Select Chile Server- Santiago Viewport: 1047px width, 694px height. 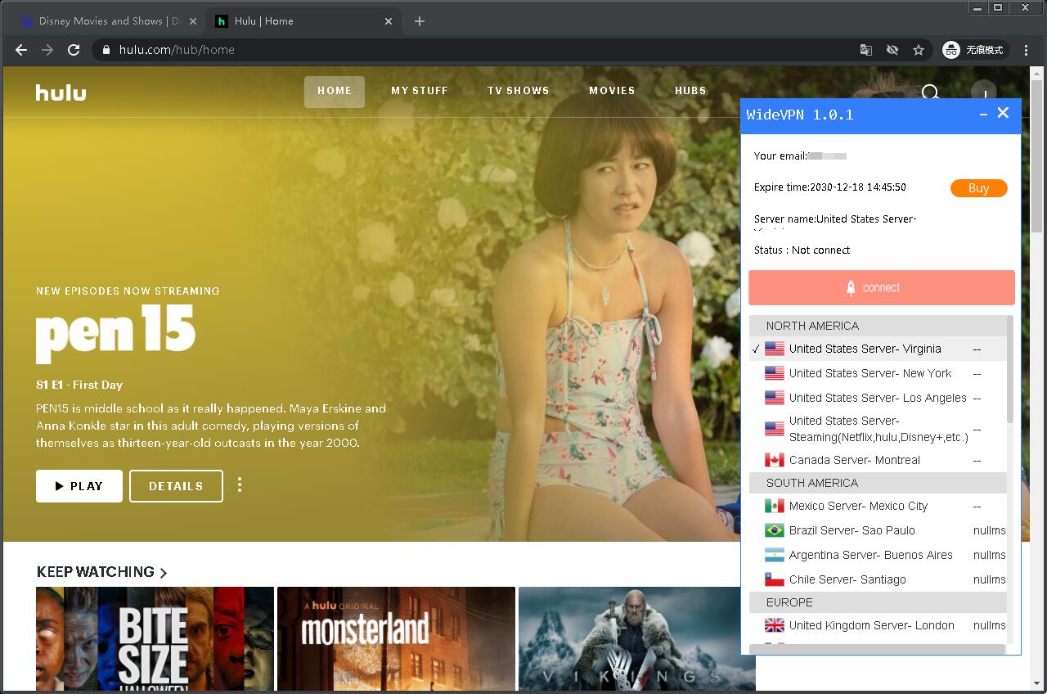(878, 579)
